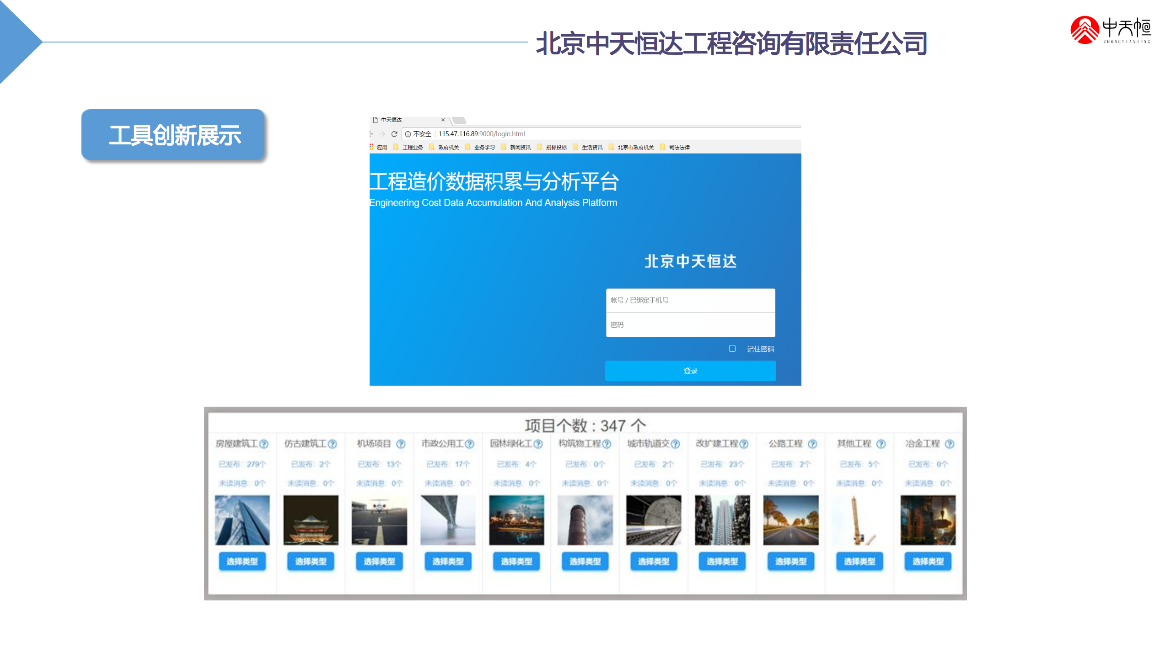Open the 新闻资讯 bookmark folder

[x=516, y=147]
